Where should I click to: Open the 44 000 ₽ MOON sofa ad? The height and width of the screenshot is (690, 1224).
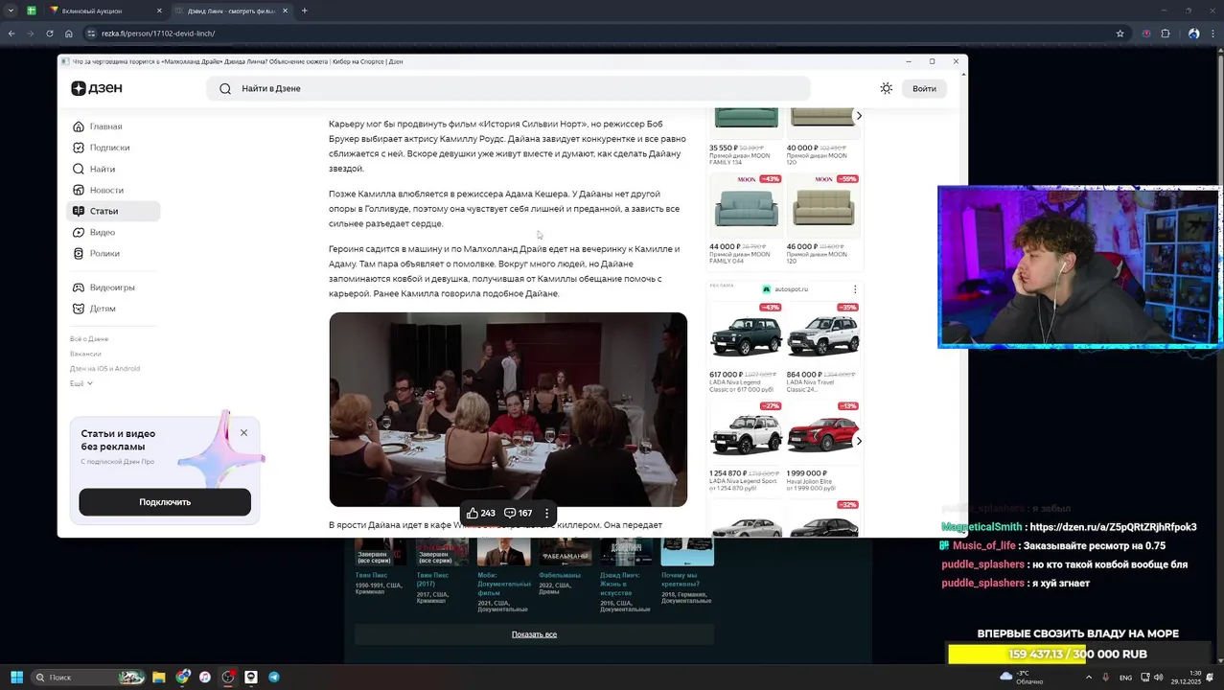pos(746,220)
